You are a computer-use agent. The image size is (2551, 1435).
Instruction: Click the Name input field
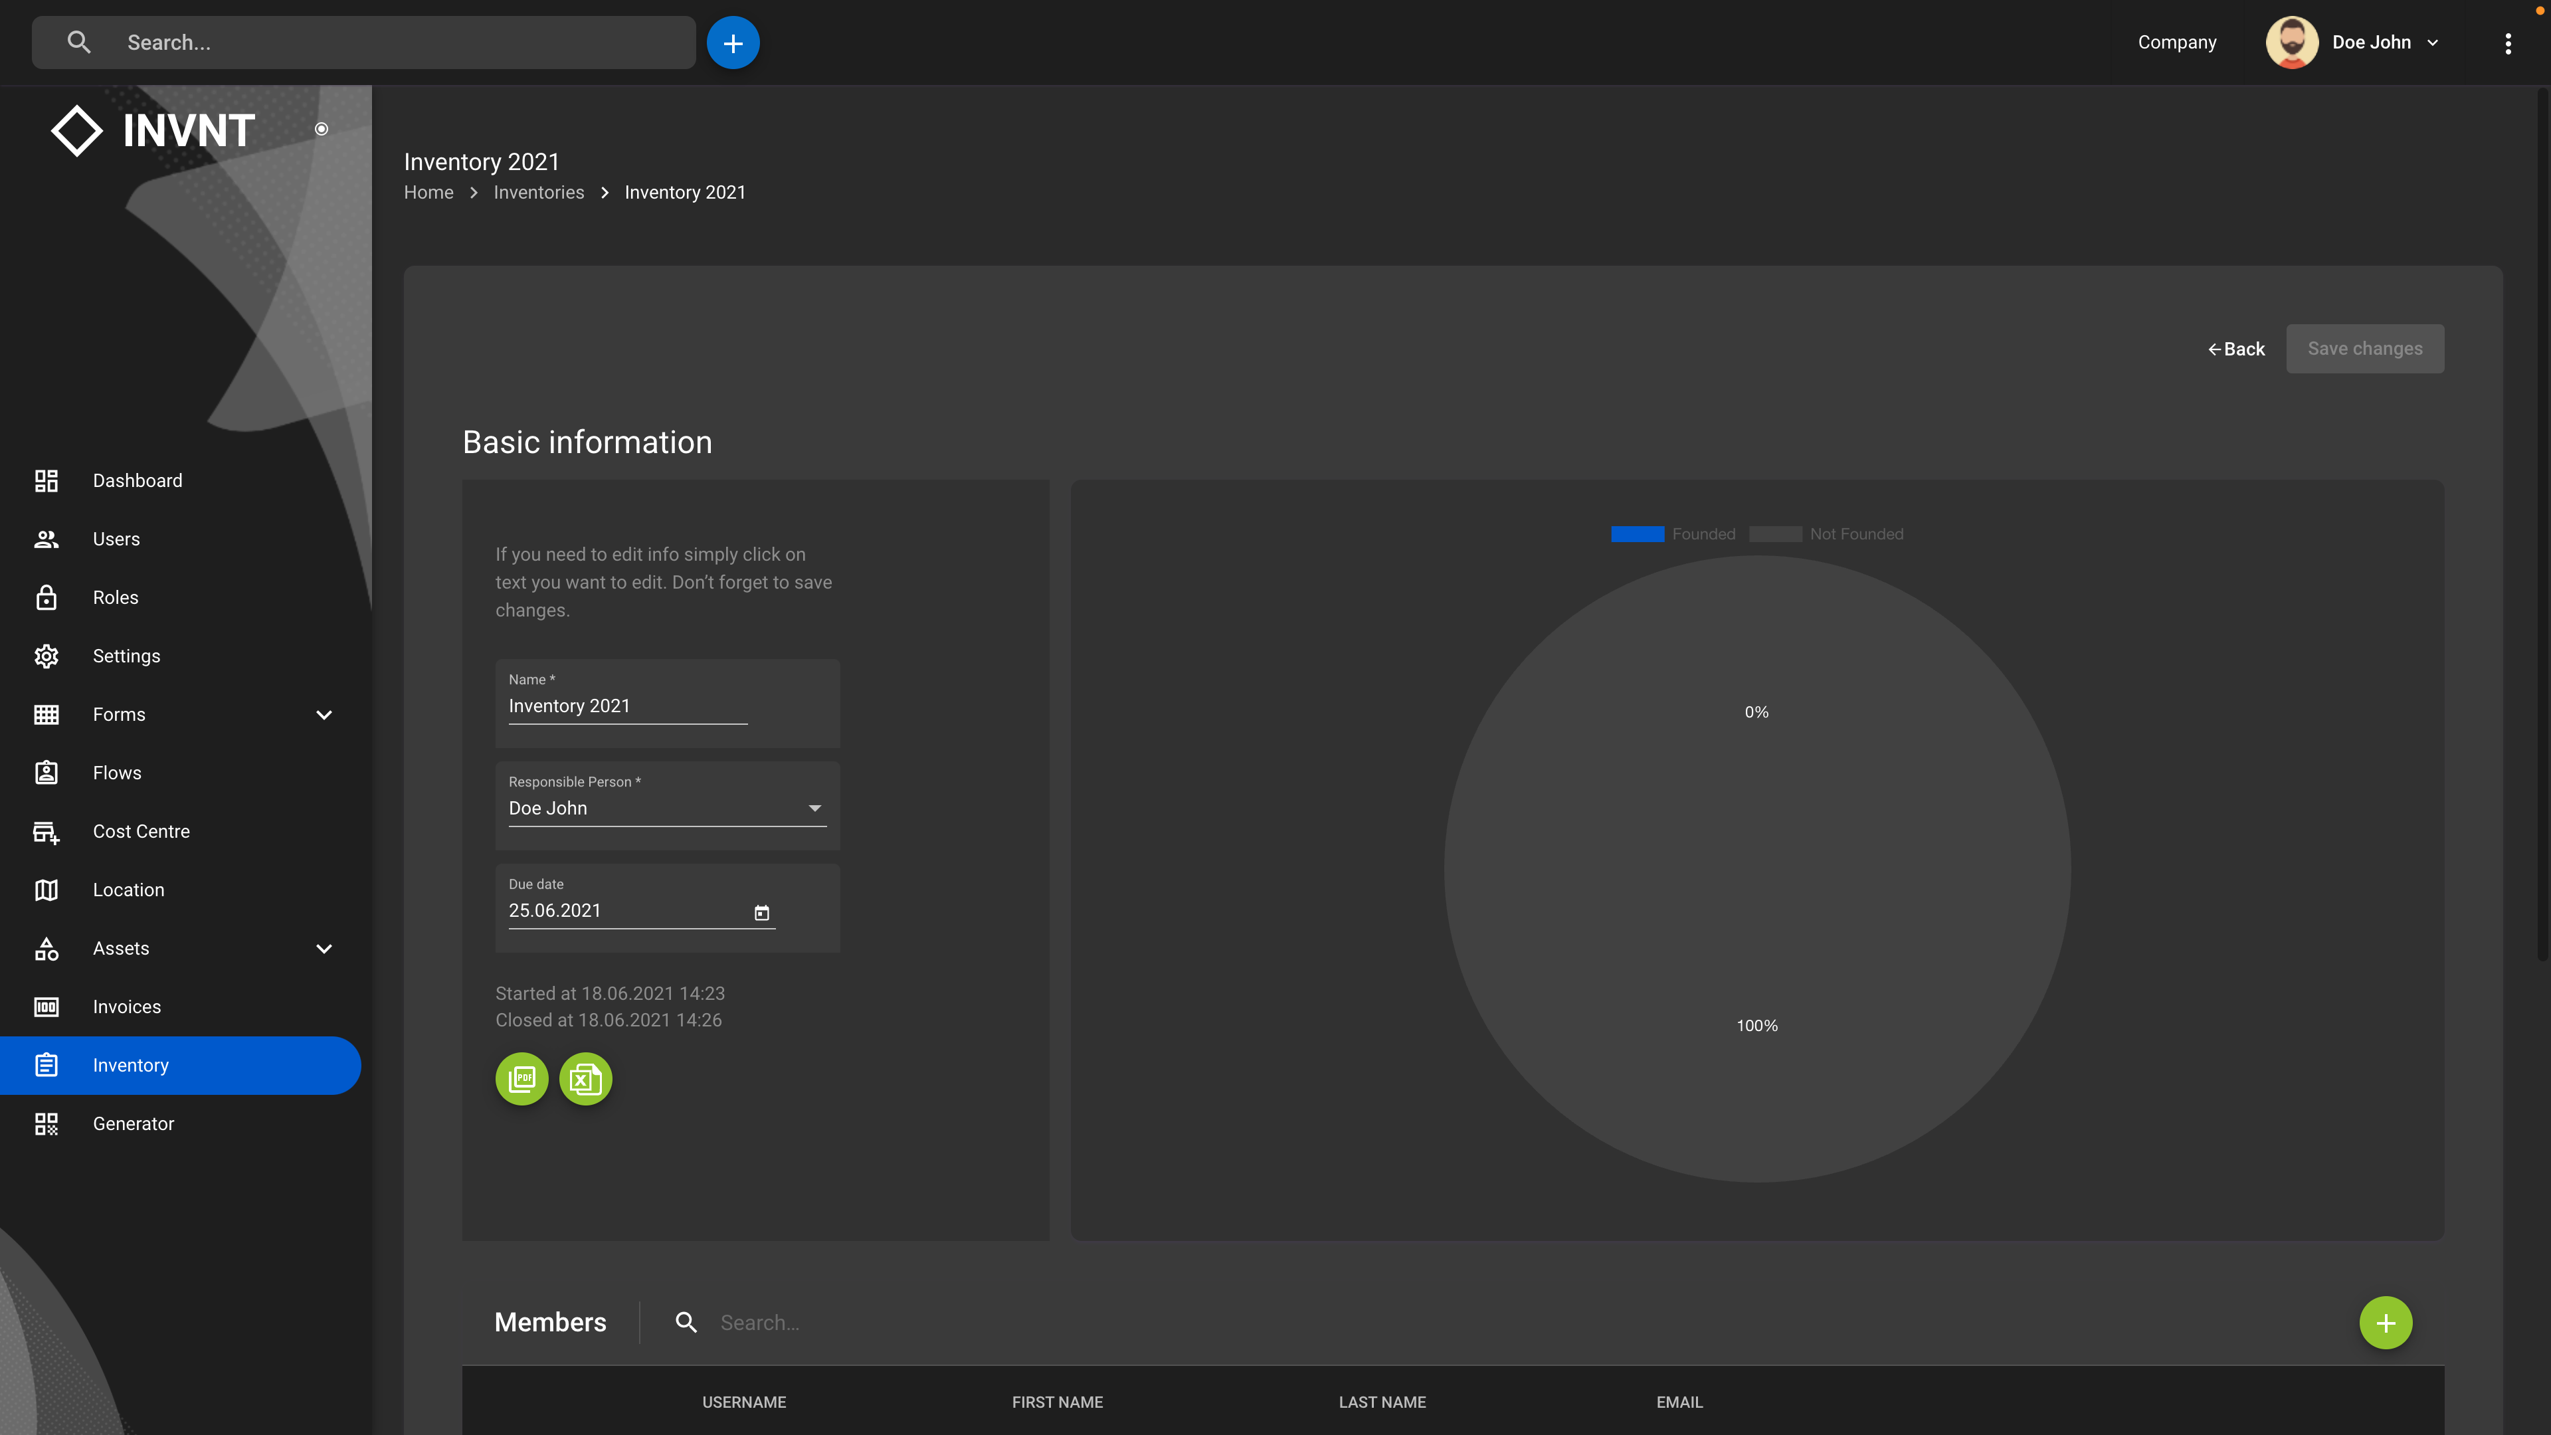tap(627, 706)
